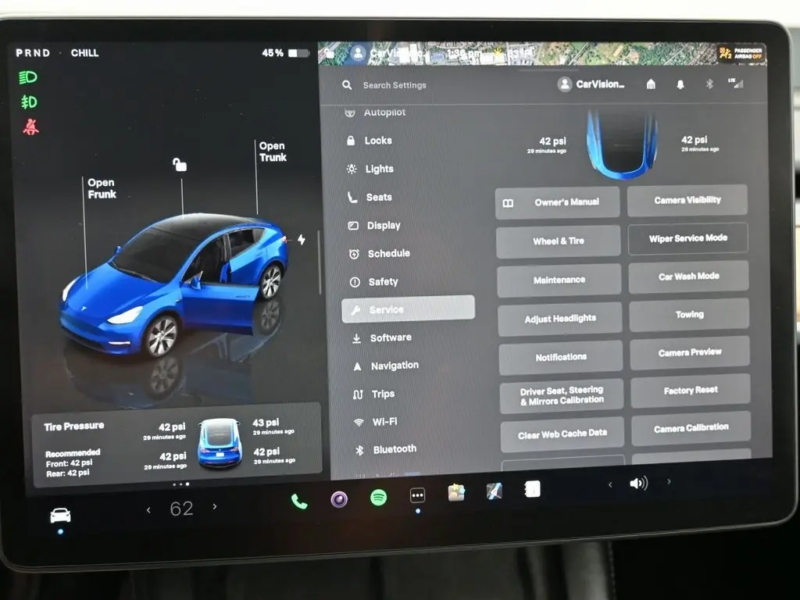Viewport: 800px width, 600px height.
Task: Open the CarVision profile selector
Action: [592, 84]
